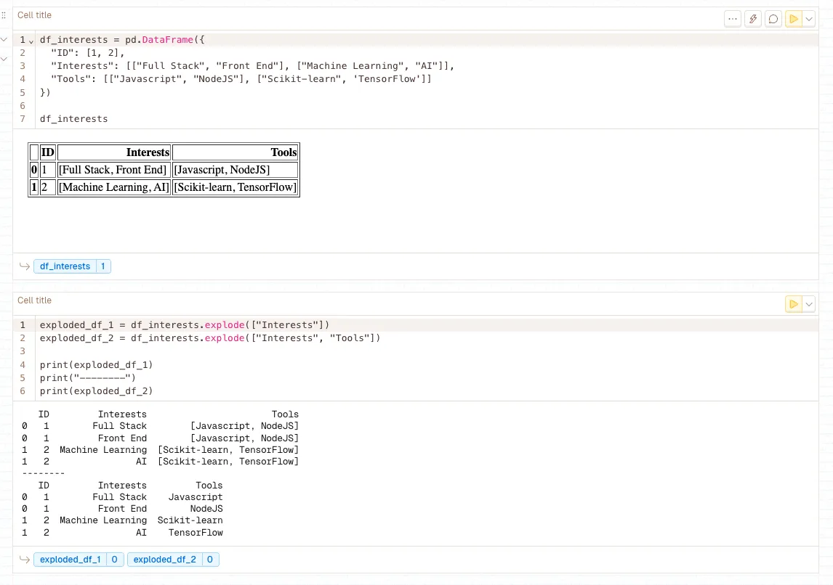833x585 pixels.
Task: Grab the drag handle beside first cell title
Action: (4, 15)
